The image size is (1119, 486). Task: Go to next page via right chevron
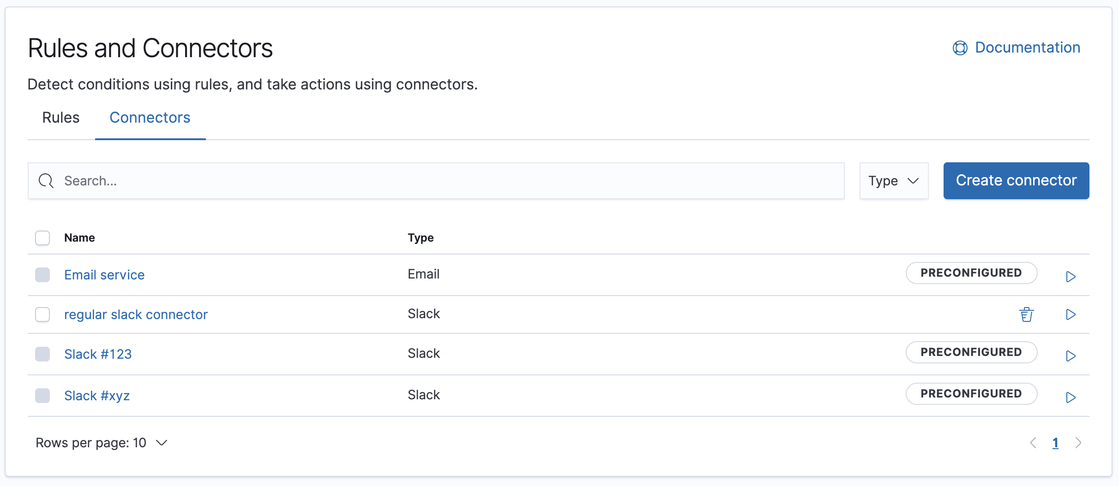[1079, 443]
